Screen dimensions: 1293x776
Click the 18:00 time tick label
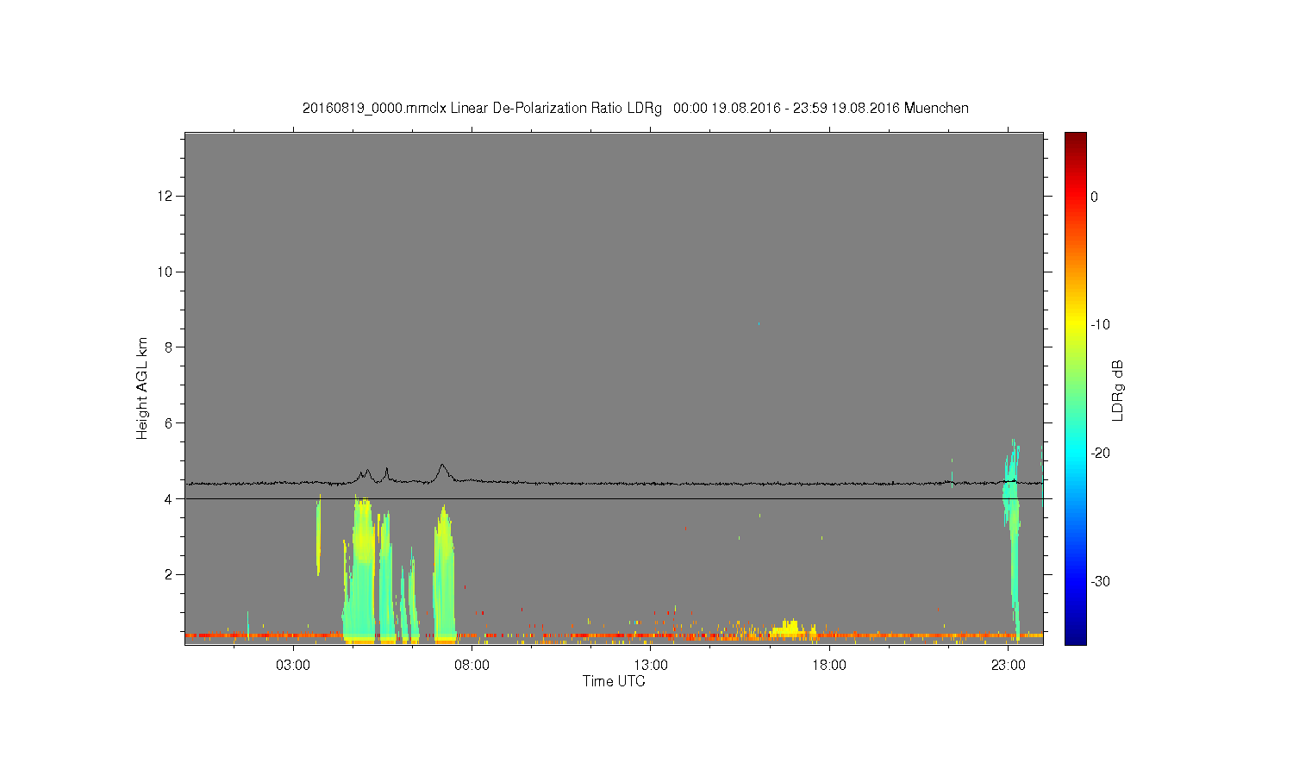point(829,665)
